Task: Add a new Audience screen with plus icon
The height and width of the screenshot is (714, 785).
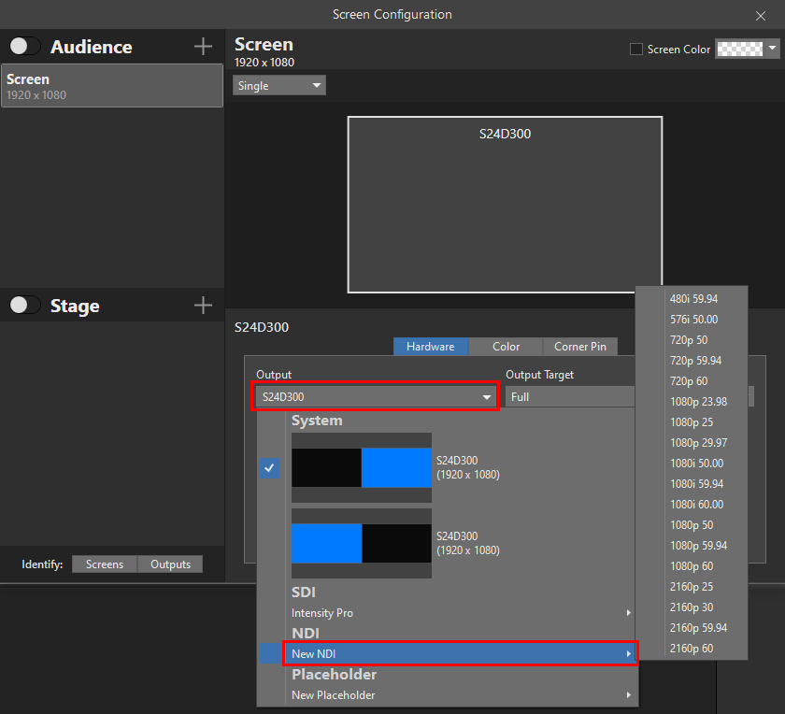Action: pos(203,47)
